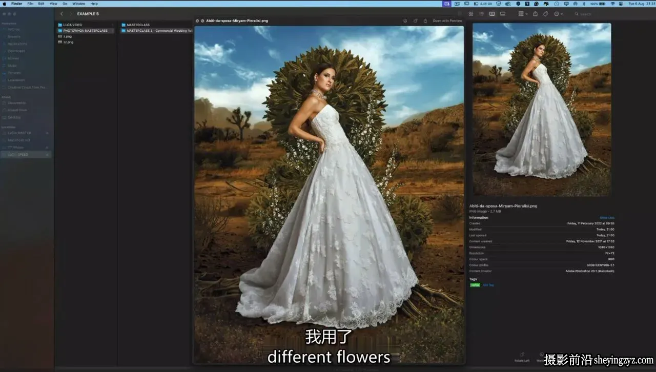
Task: Go back with the Finder back arrow
Action: (62, 14)
